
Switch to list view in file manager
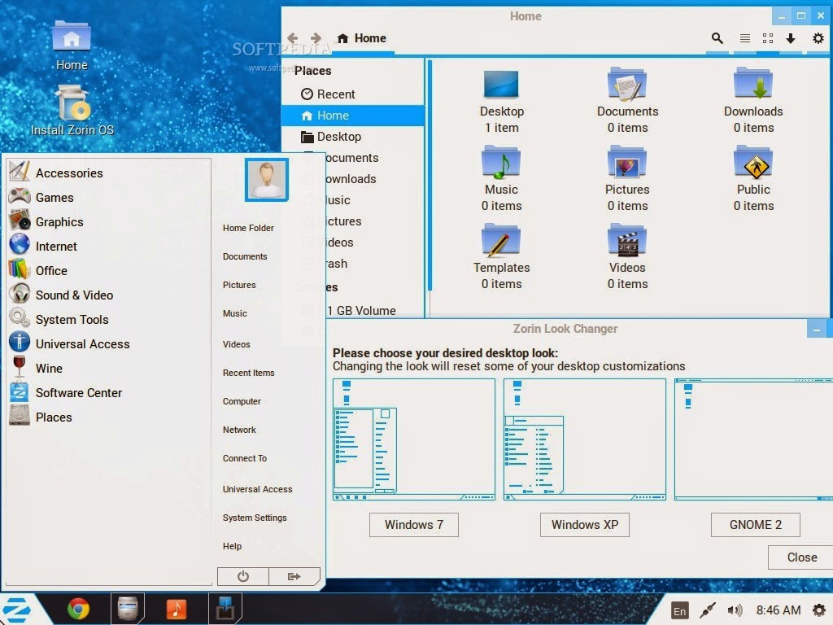pos(745,38)
